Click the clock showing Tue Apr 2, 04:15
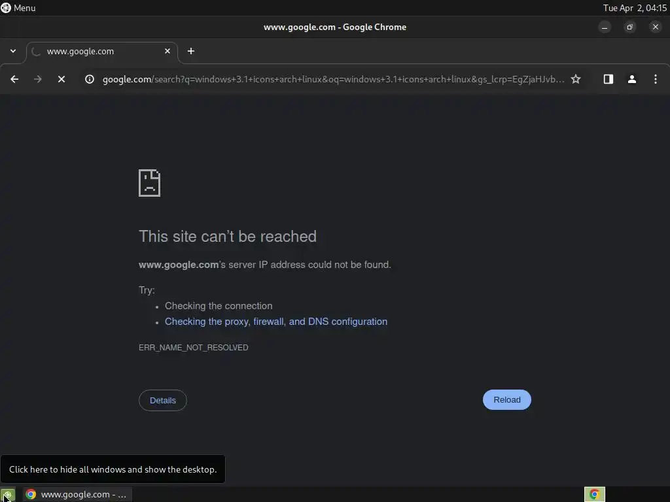670x502 pixels. 635,8
